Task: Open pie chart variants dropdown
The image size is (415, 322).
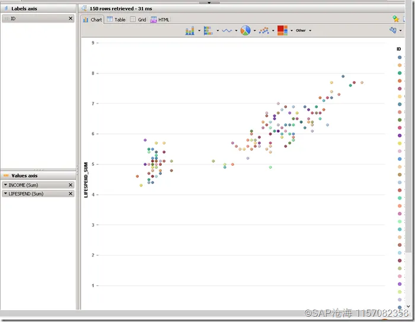Action: tap(254, 31)
